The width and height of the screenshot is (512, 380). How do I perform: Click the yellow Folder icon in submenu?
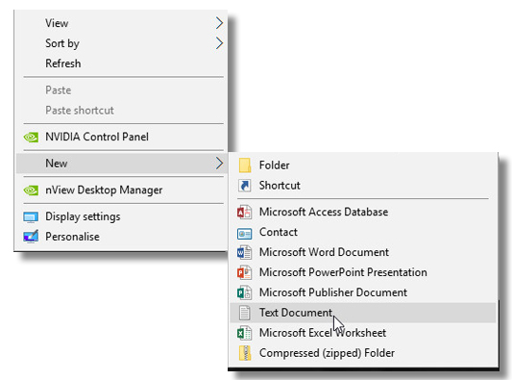pyautogui.click(x=245, y=165)
